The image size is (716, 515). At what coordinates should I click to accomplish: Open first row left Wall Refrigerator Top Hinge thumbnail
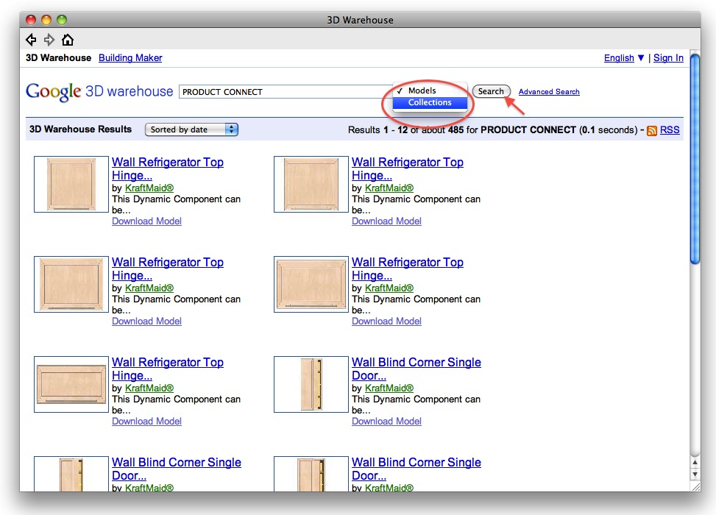(71, 185)
